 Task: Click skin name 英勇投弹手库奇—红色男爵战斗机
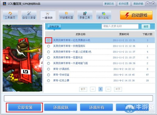pos(72,40)
